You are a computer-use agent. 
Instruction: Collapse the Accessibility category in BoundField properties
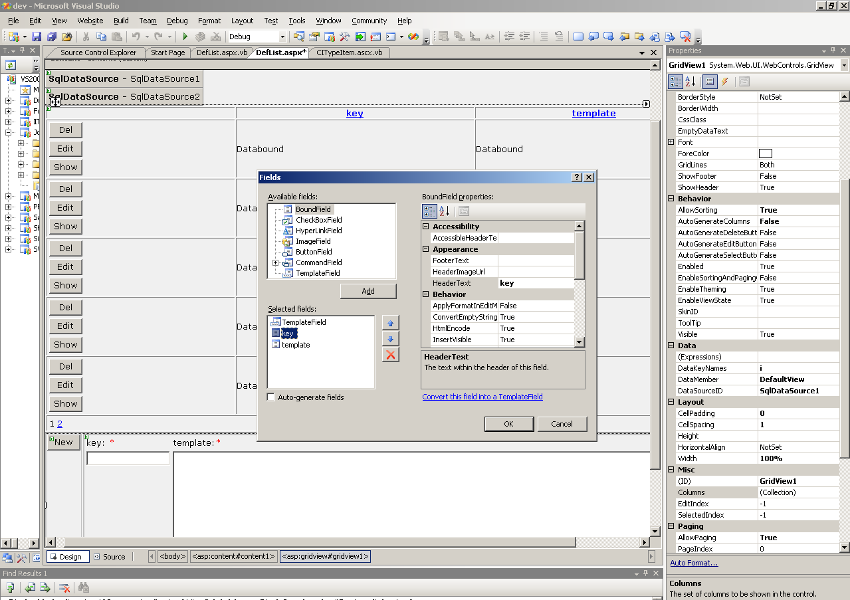point(427,227)
